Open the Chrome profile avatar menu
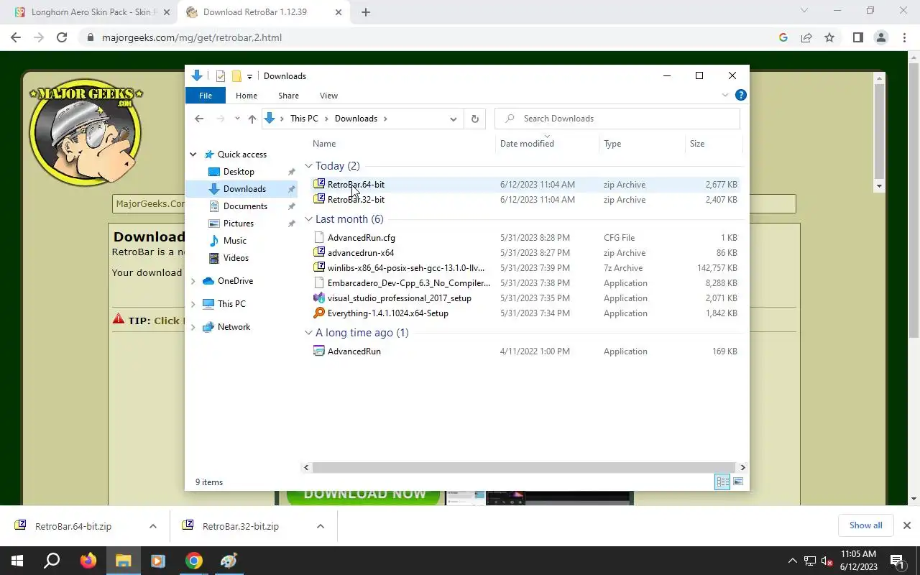 coord(880,37)
